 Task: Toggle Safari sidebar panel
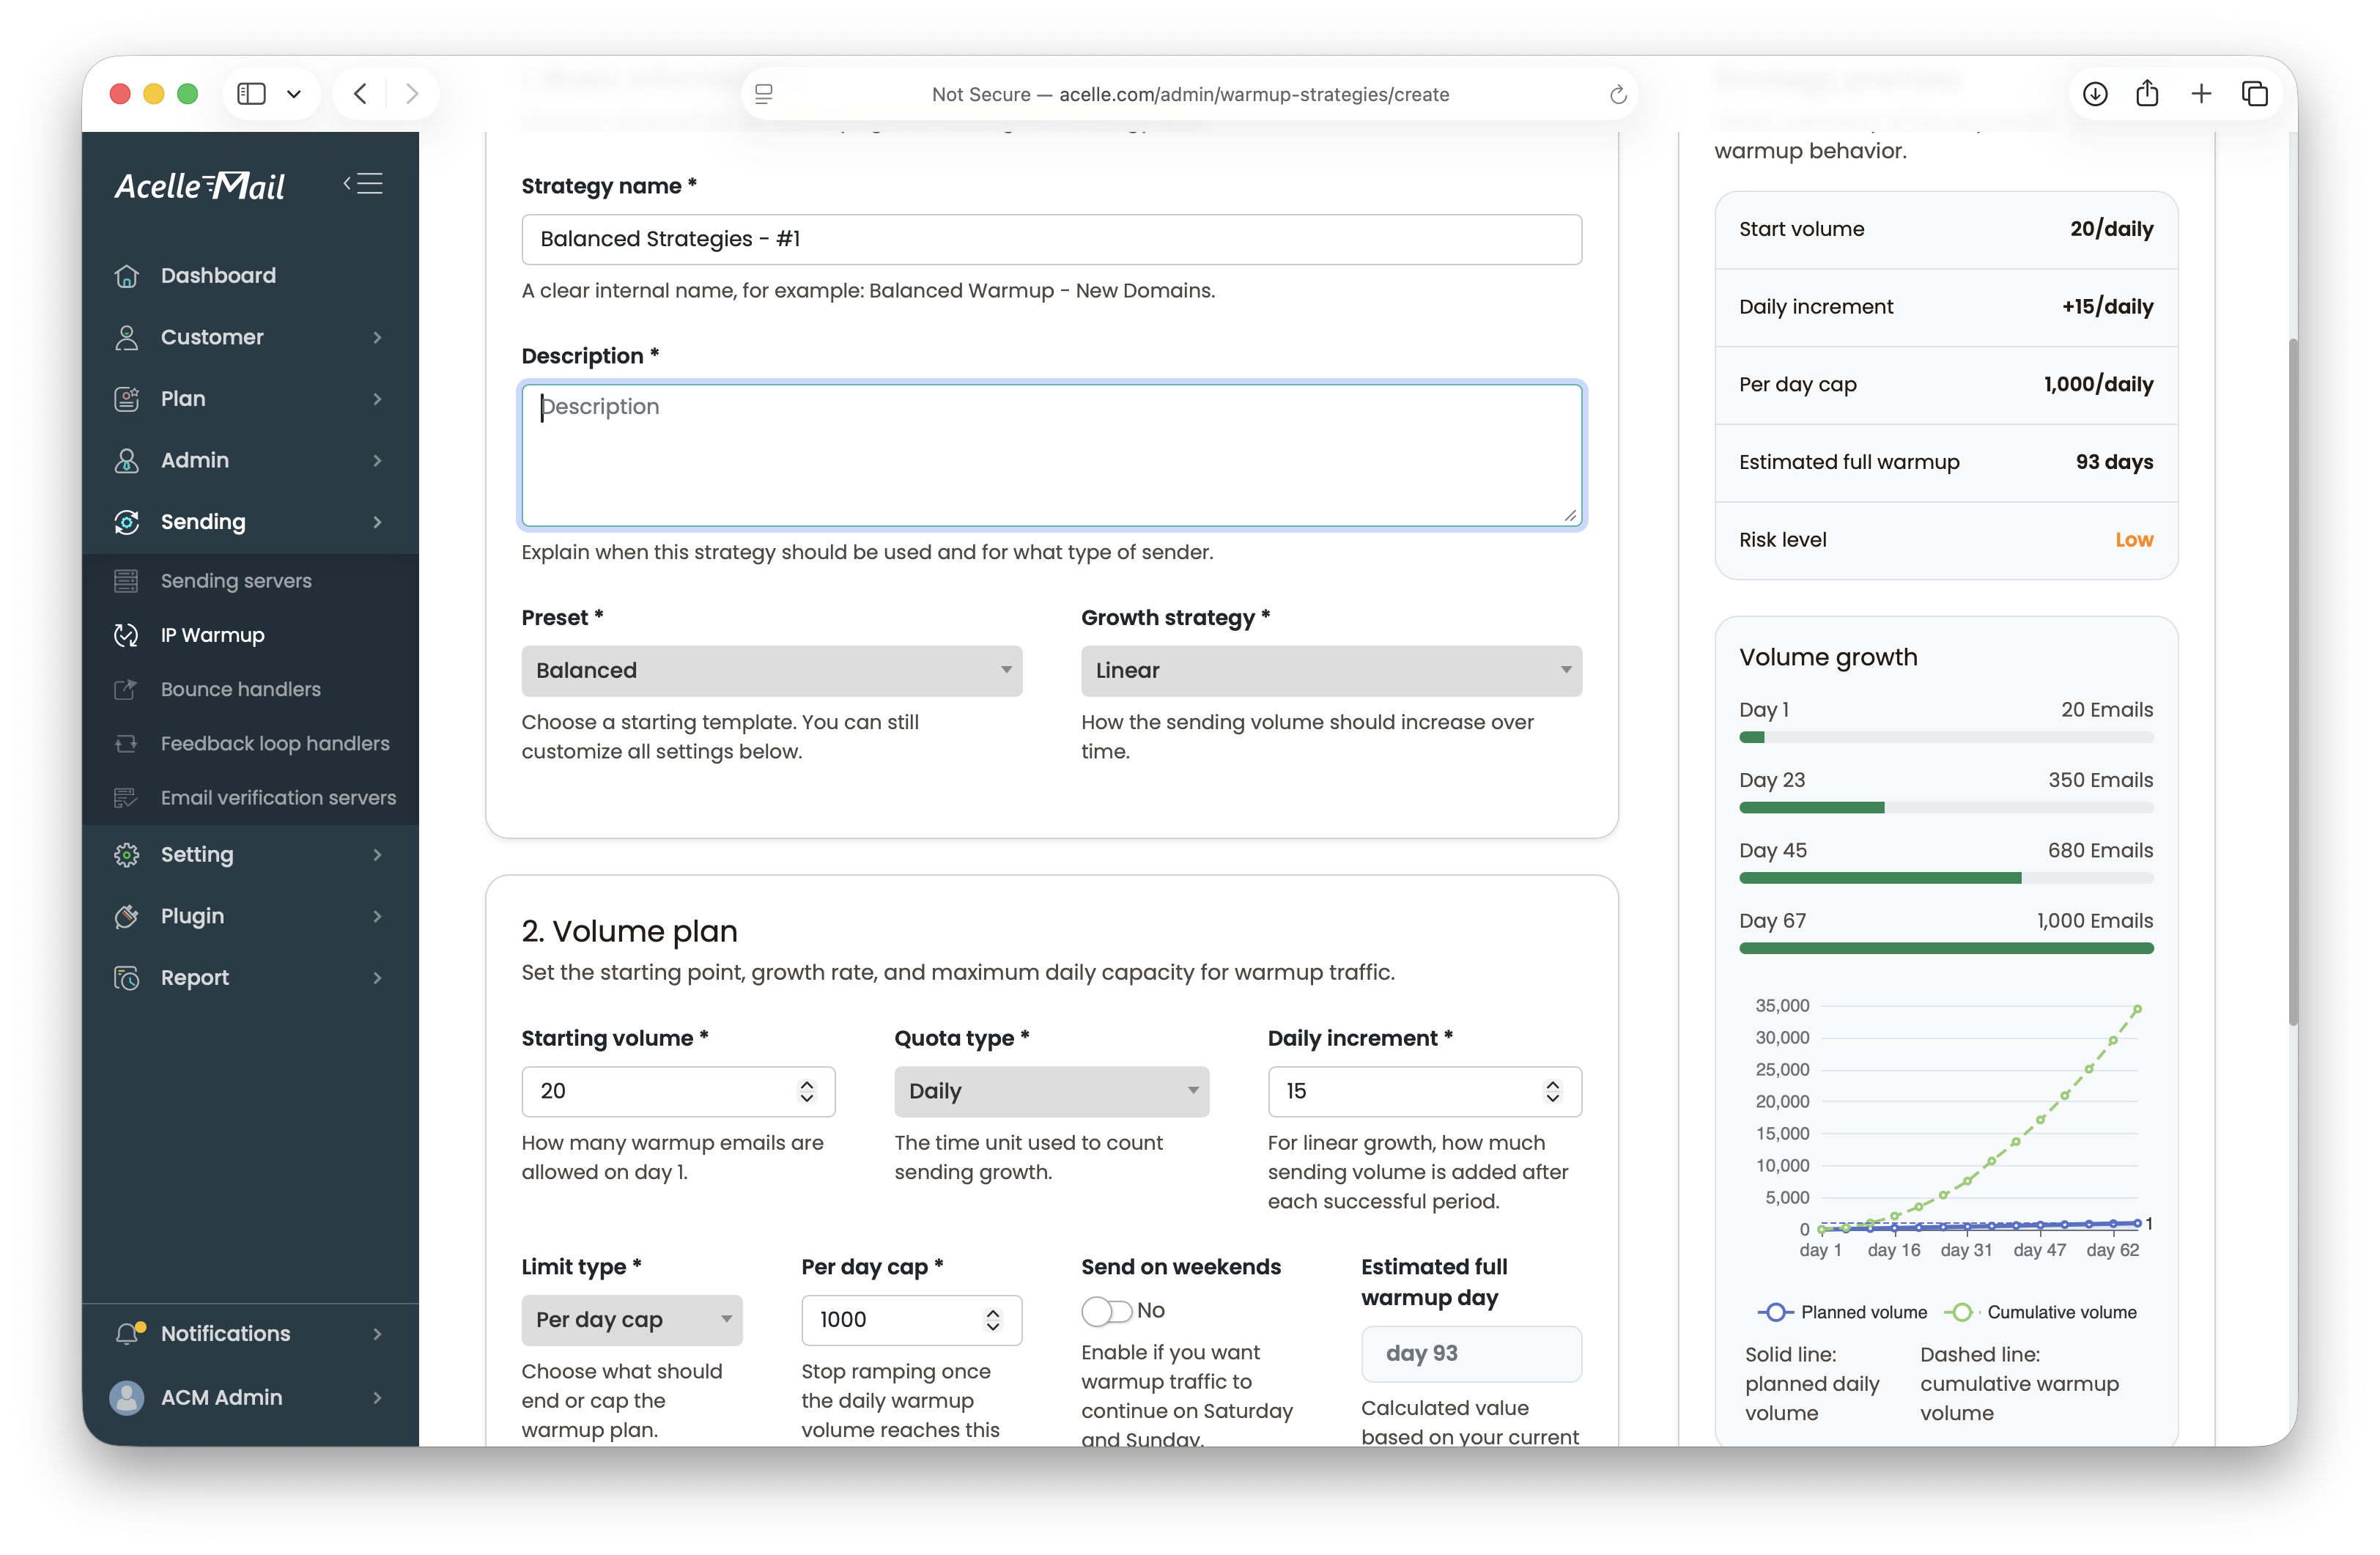point(251,94)
